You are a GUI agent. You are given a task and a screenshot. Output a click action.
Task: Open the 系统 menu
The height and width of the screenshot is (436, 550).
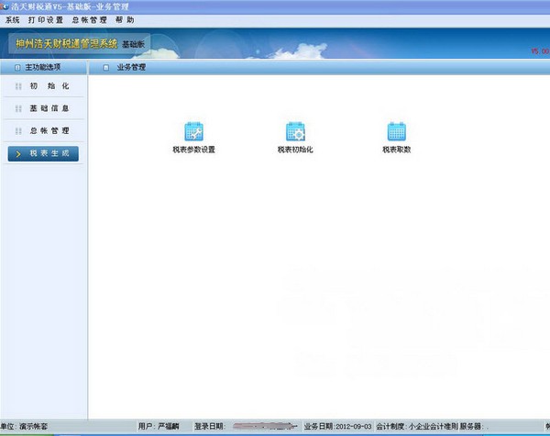pos(12,19)
